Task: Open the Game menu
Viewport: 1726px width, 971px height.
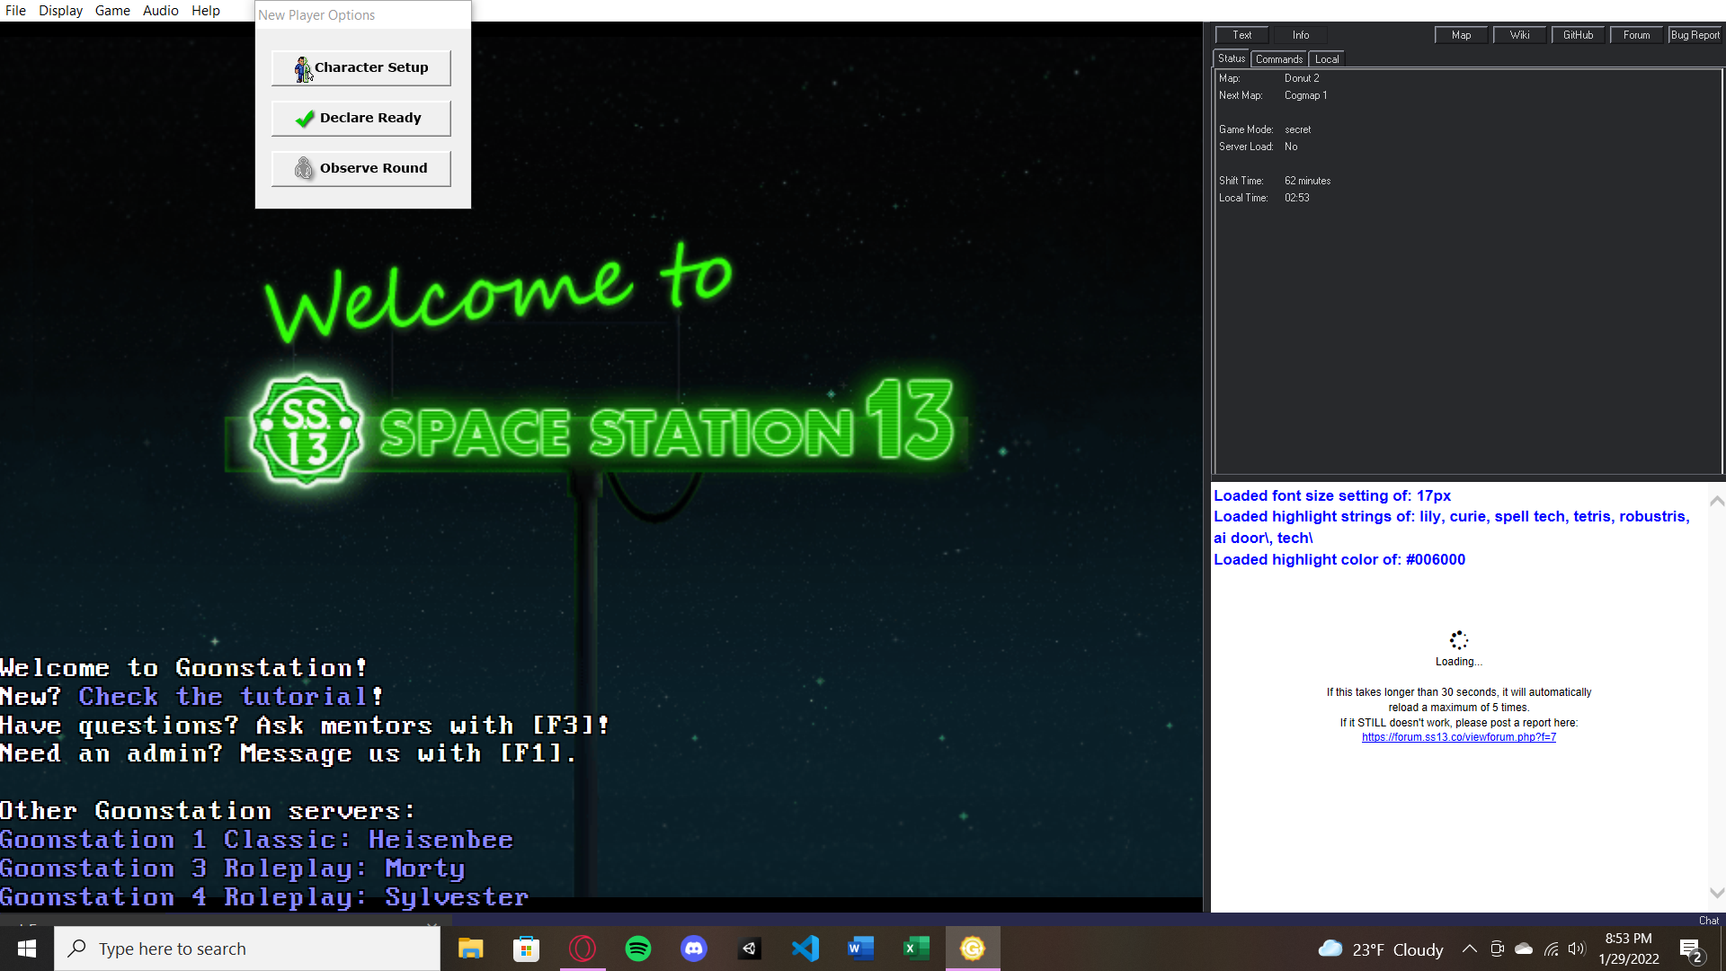Action: pos(112,10)
